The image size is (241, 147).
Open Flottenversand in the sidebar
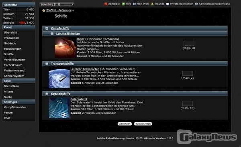(14, 70)
